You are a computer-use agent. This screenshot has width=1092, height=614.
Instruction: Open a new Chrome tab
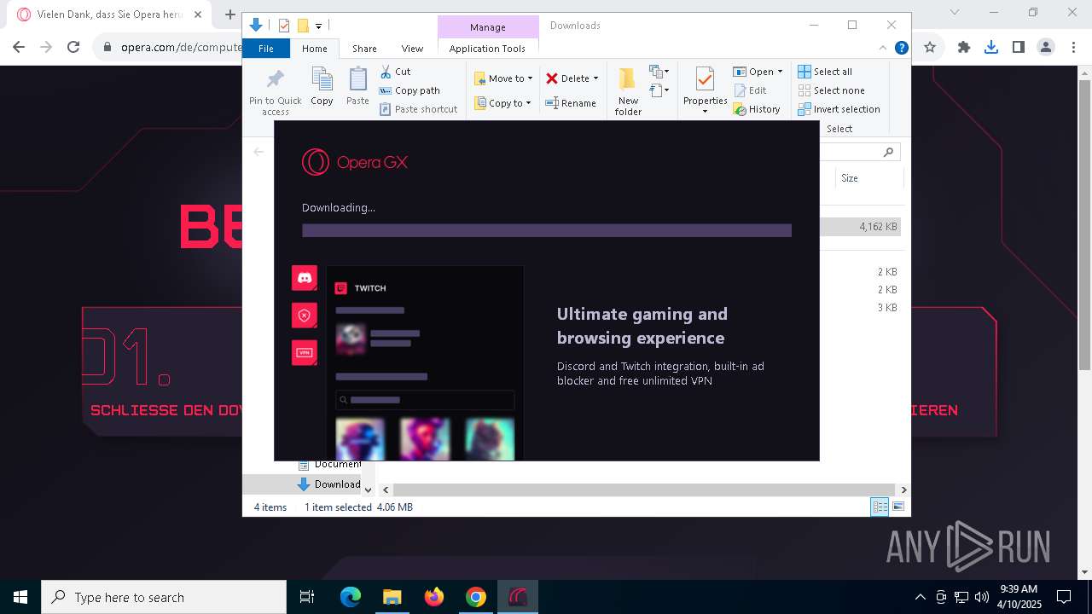229,14
